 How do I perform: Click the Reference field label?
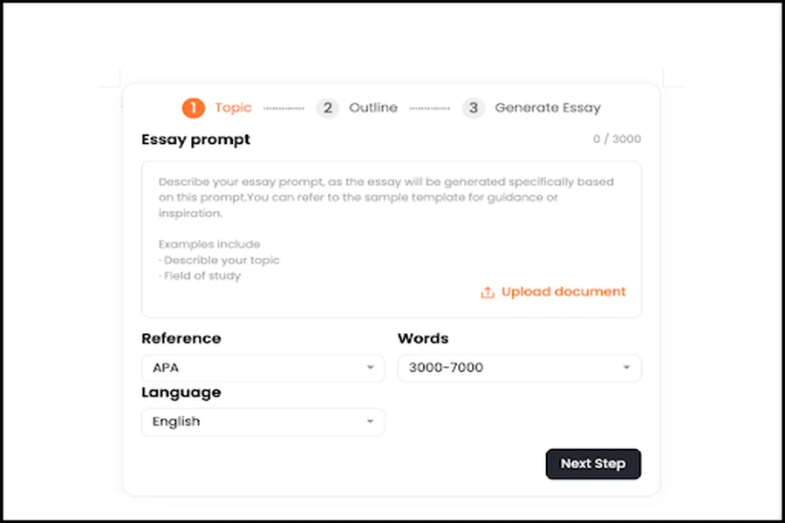point(181,338)
